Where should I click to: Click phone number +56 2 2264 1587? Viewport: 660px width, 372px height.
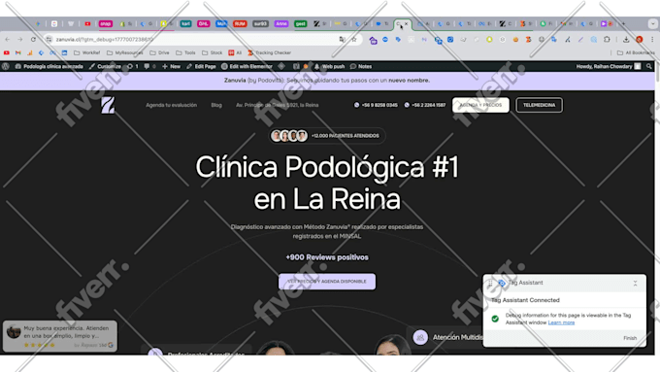[425, 105]
